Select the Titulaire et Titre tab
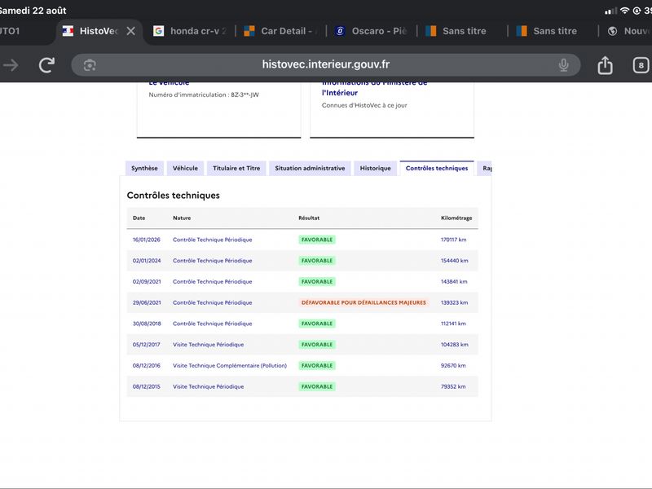 [x=236, y=169]
